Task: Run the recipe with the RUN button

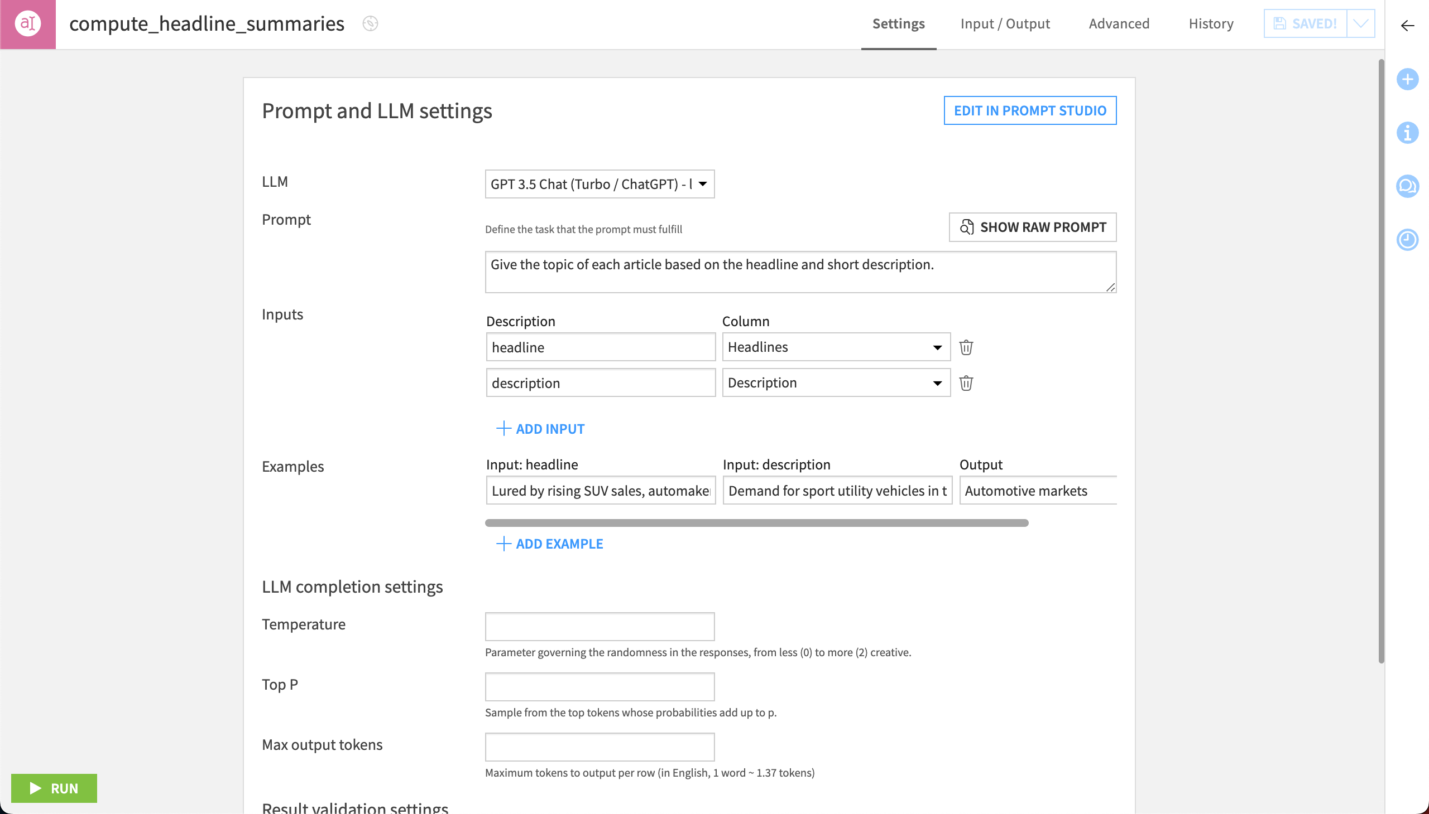Action: point(54,788)
